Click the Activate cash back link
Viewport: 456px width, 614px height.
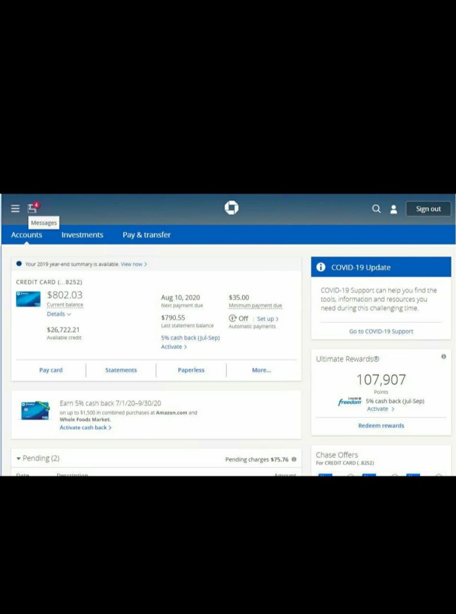pyautogui.click(x=85, y=427)
